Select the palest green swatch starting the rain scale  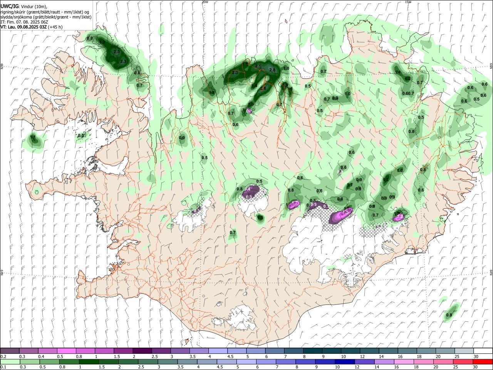coord(10,362)
